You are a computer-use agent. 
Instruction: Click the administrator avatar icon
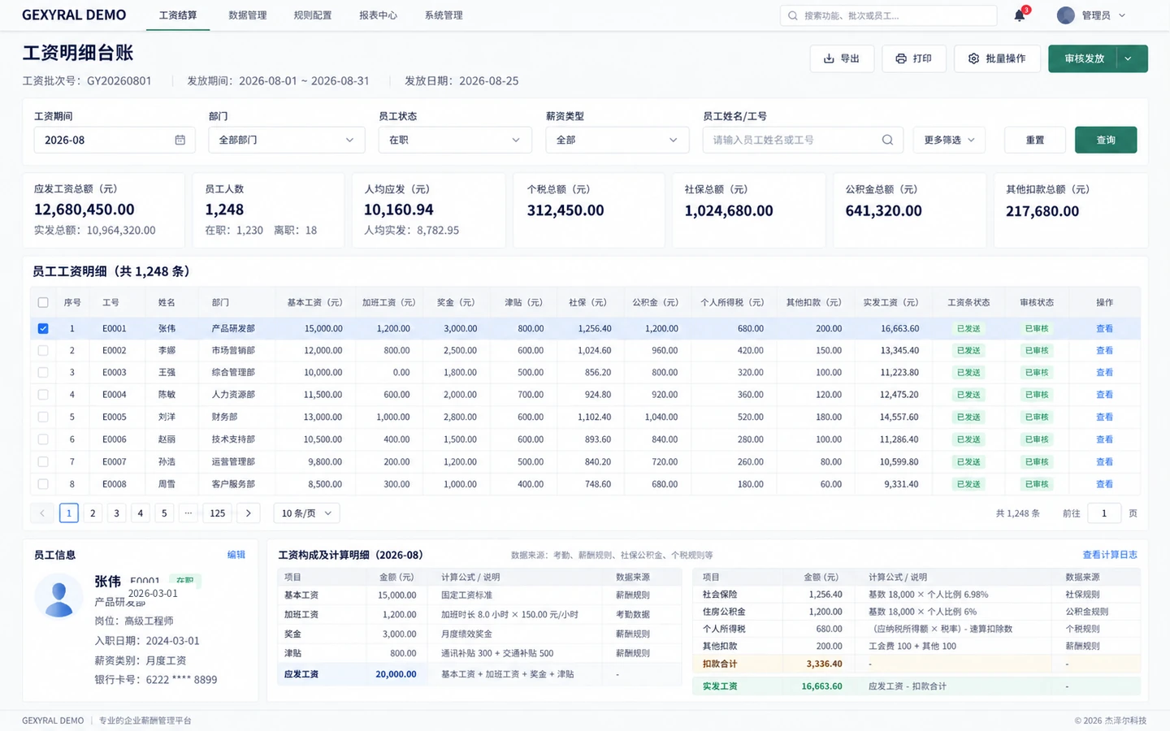pyautogui.click(x=1066, y=15)
